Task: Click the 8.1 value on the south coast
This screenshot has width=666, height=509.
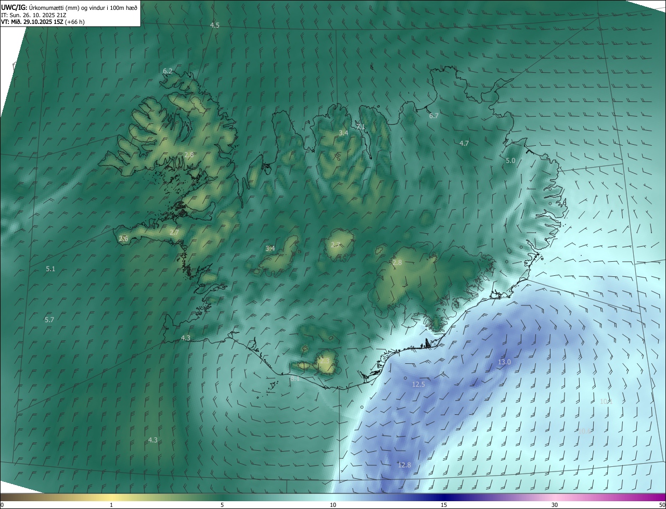Action: click(x=295, y=378)
